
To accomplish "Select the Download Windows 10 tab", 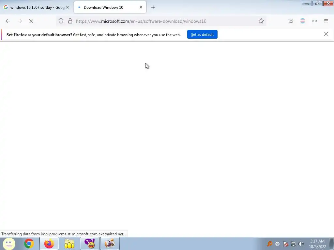I will [110, 7].
